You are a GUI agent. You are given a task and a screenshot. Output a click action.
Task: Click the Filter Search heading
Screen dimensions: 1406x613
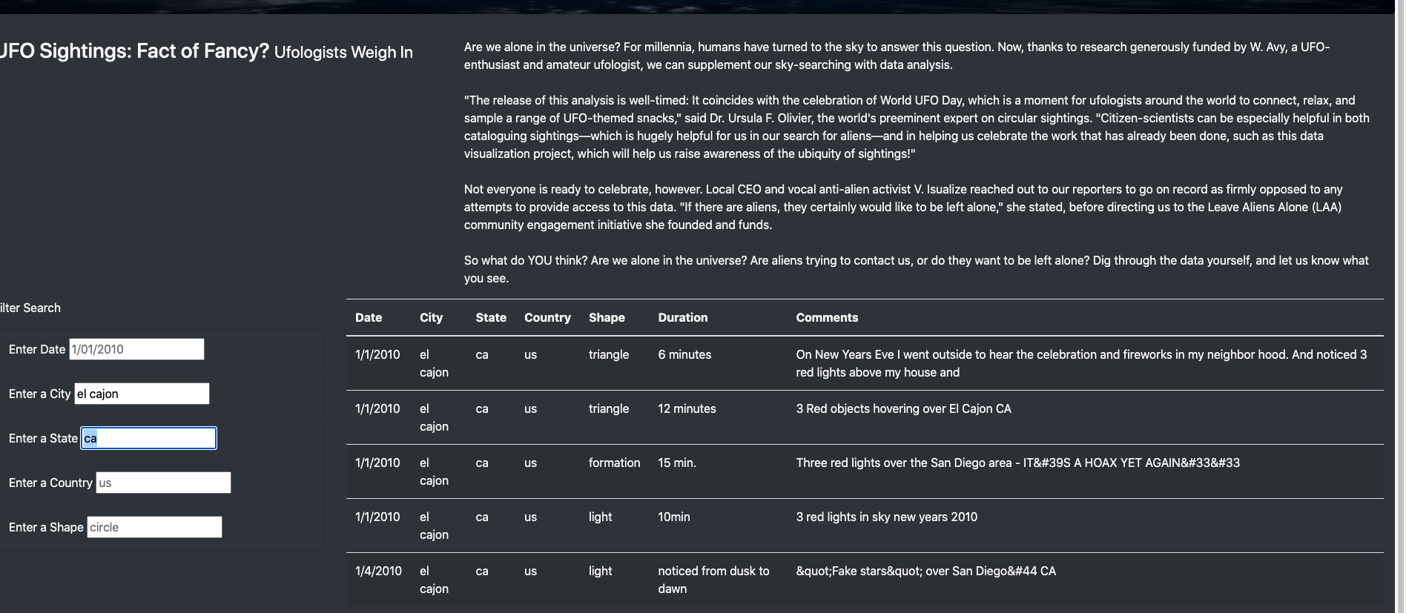(x=30, y=308)
